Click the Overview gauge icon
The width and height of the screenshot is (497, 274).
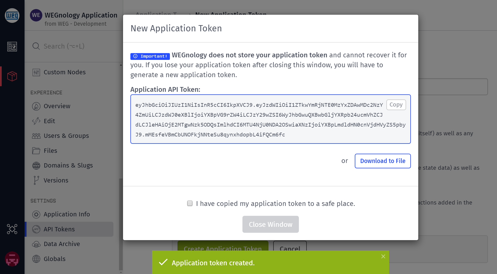coord(36,106)
